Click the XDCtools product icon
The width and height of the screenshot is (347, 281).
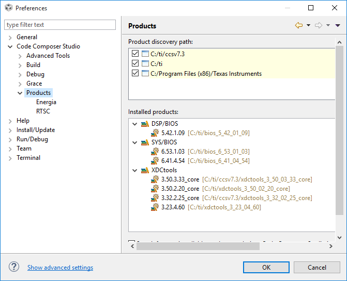pyautogui.click(x=145, y=170)
